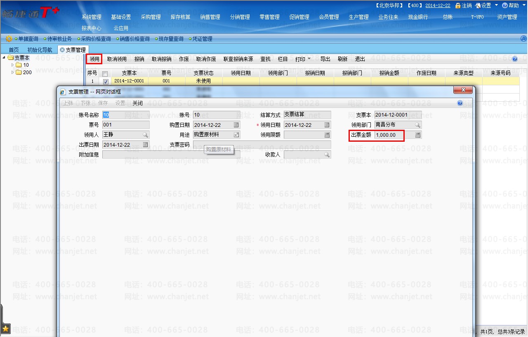Click the 导出 toolbar button

[x=325, y=59]
